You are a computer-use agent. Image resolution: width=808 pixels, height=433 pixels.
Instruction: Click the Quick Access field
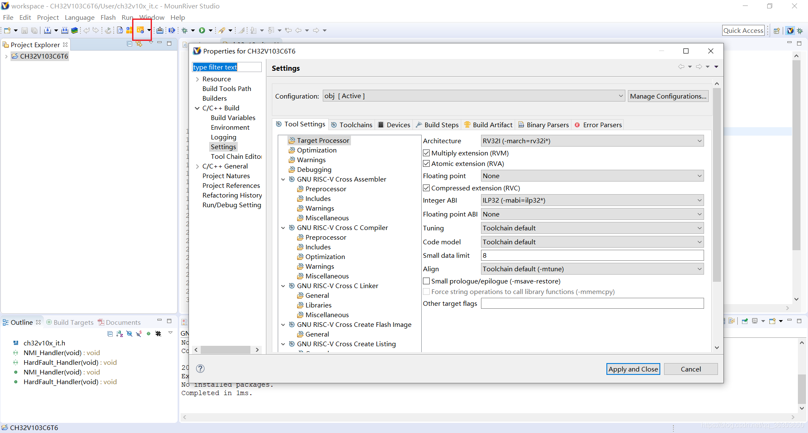[x=743, y=30]
